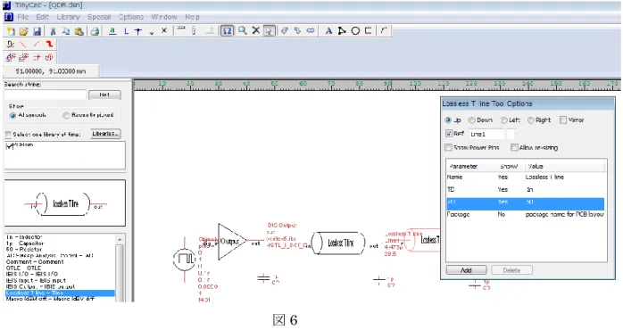Activate the omega symbol placement tool
The image size is (623, 330).
(227, 31)
